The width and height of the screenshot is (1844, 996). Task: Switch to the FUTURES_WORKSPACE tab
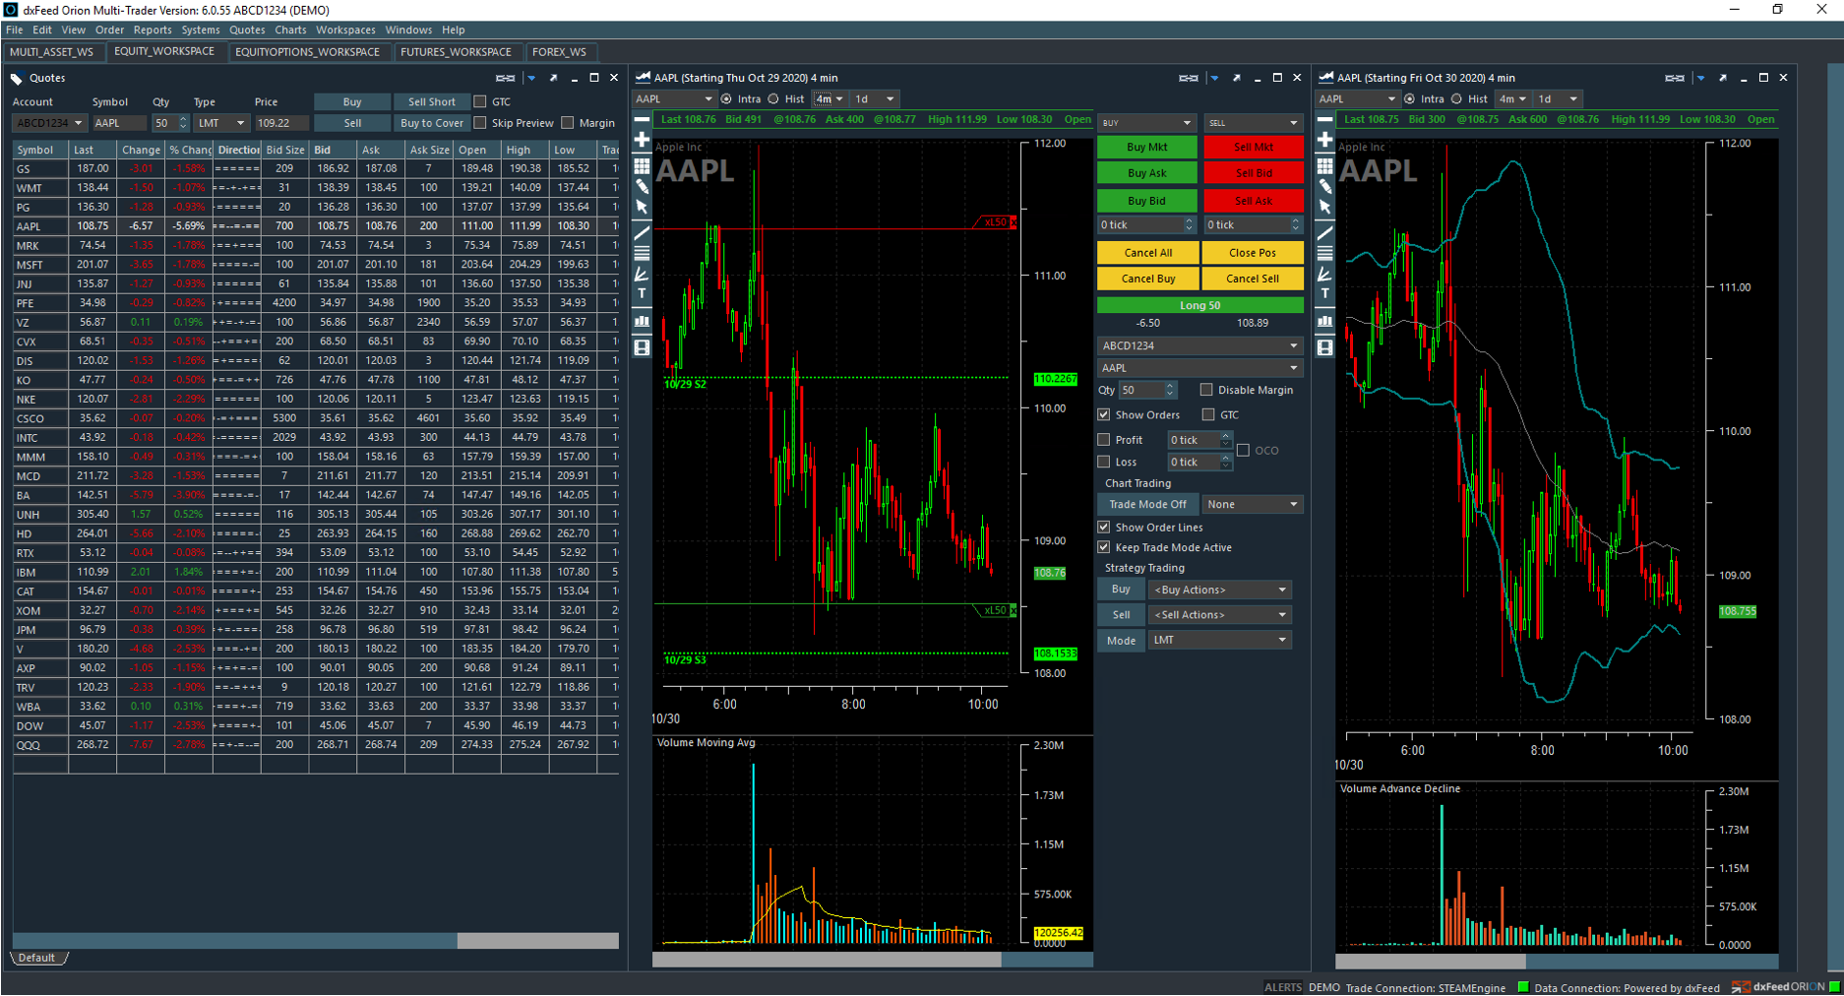[x=456, y=52]
